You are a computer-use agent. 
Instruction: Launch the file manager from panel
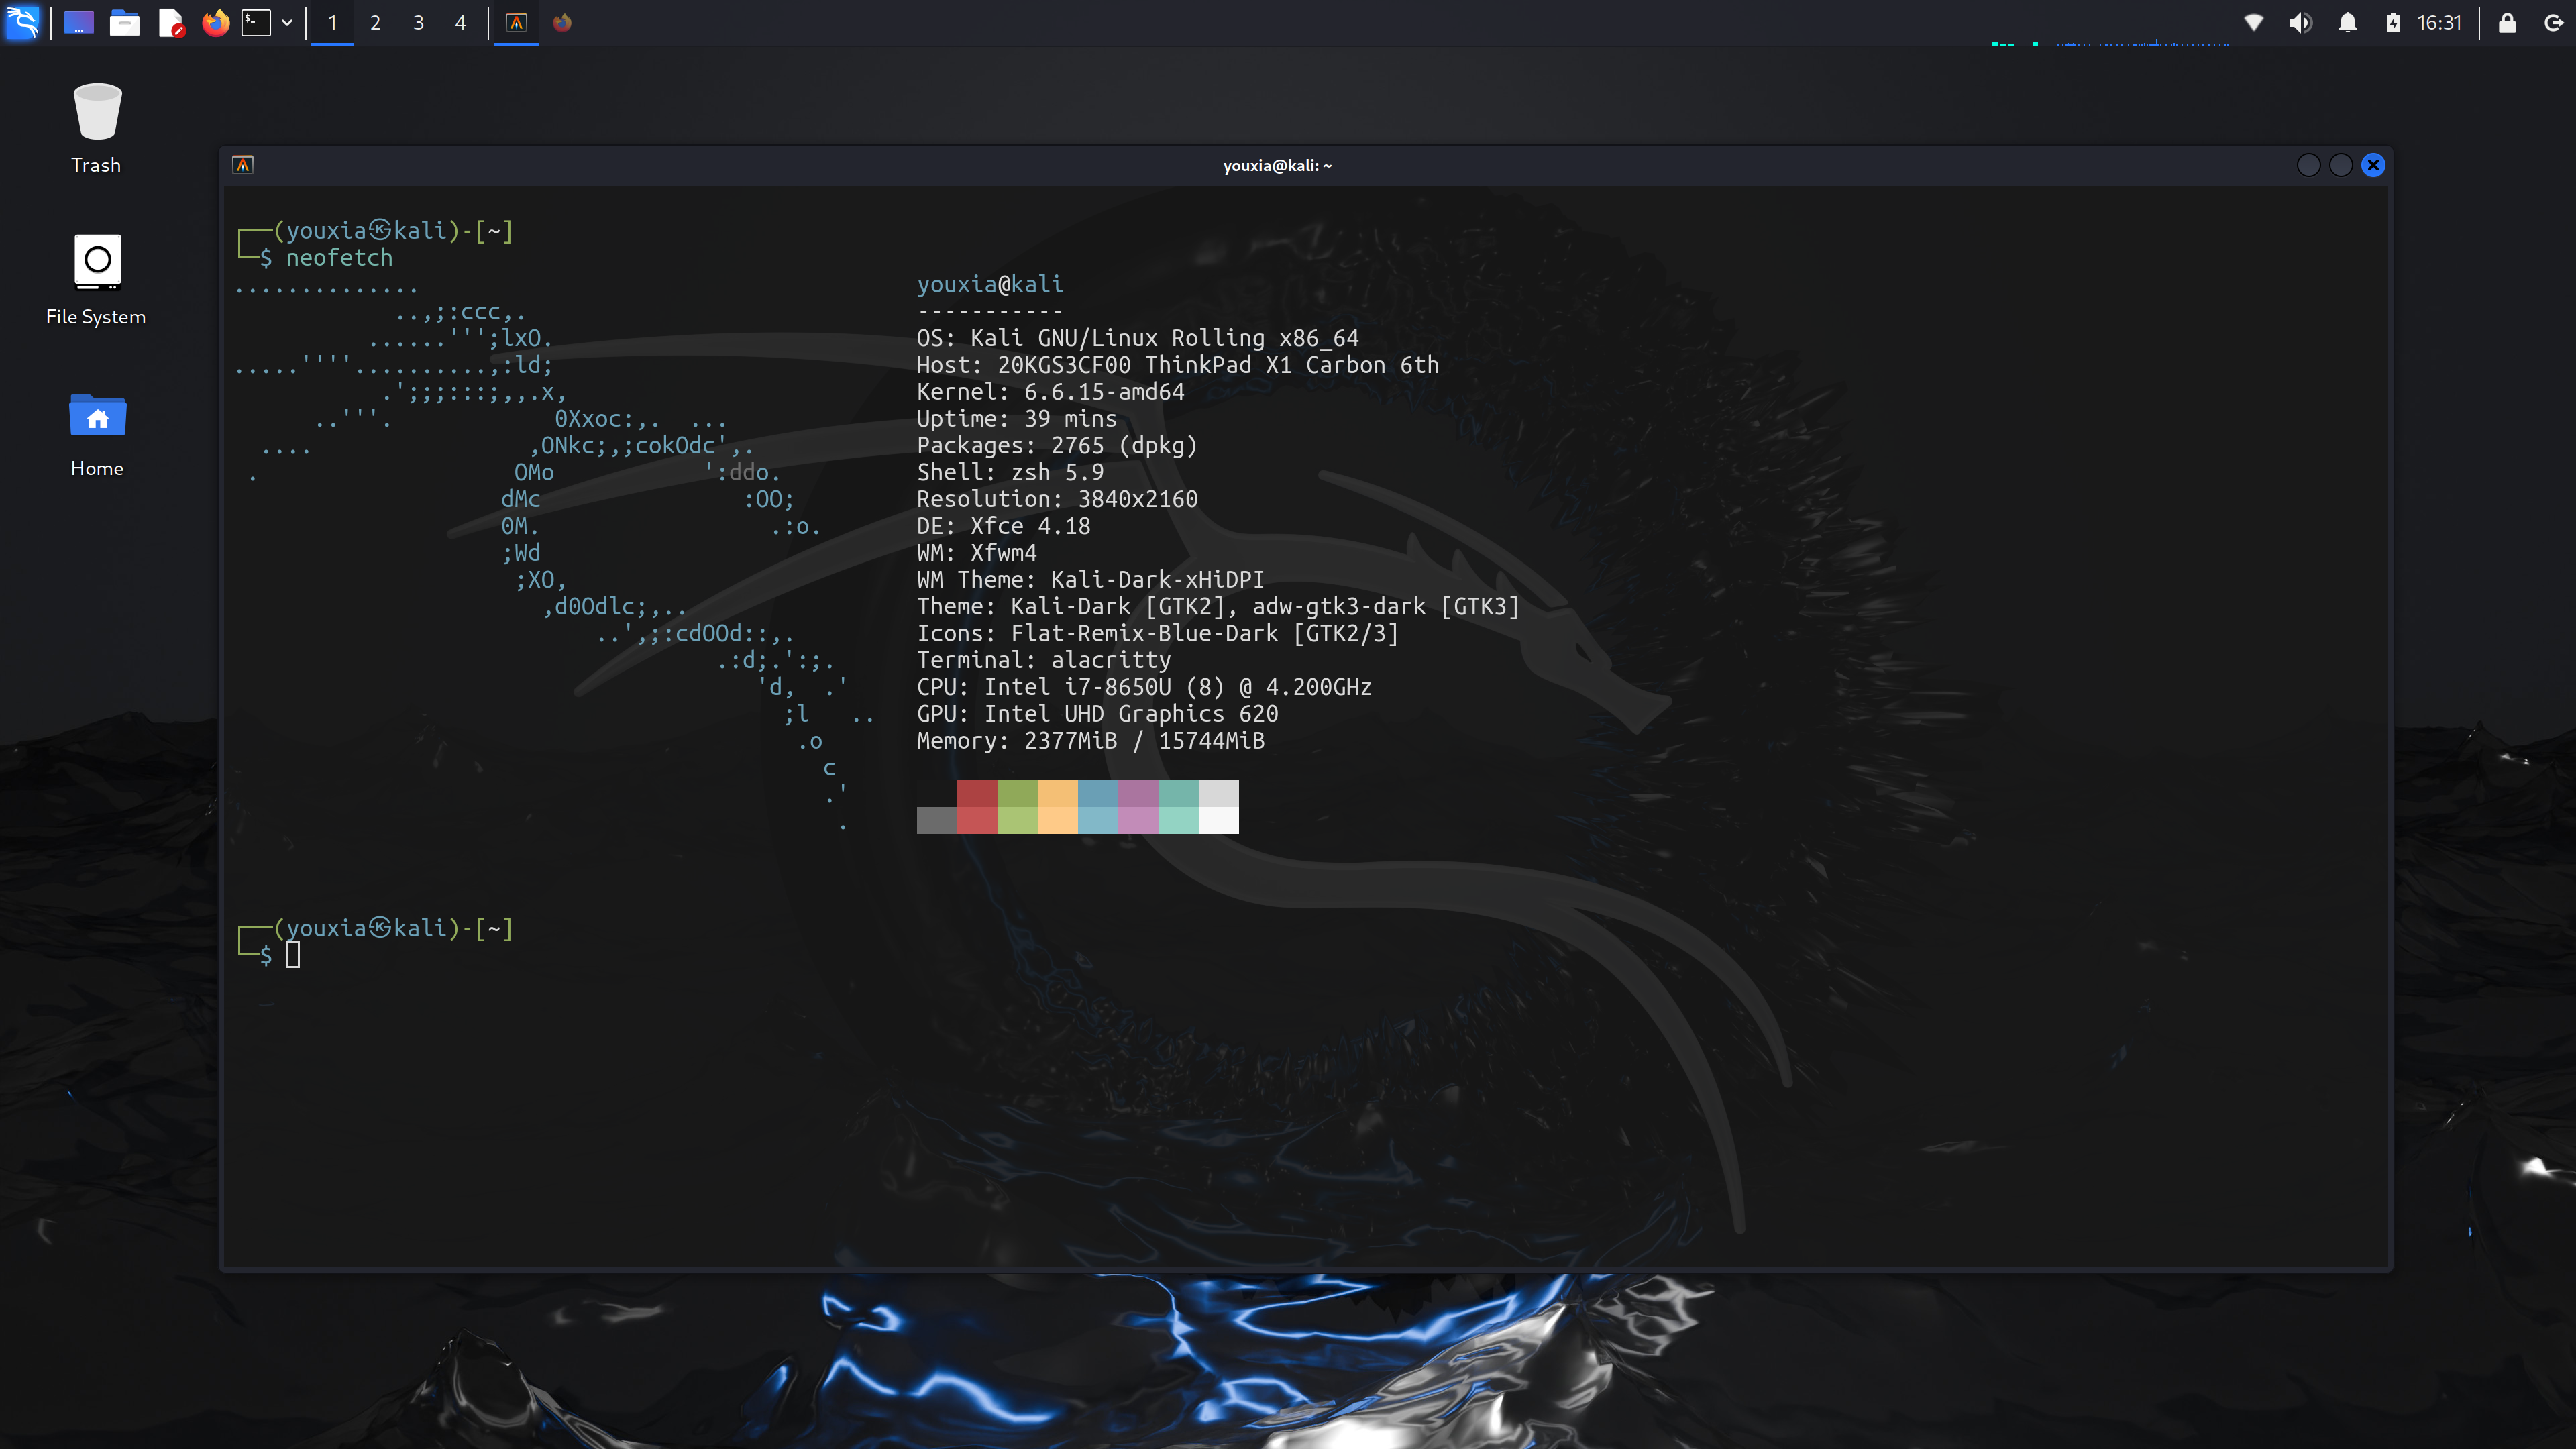[125, 22]
